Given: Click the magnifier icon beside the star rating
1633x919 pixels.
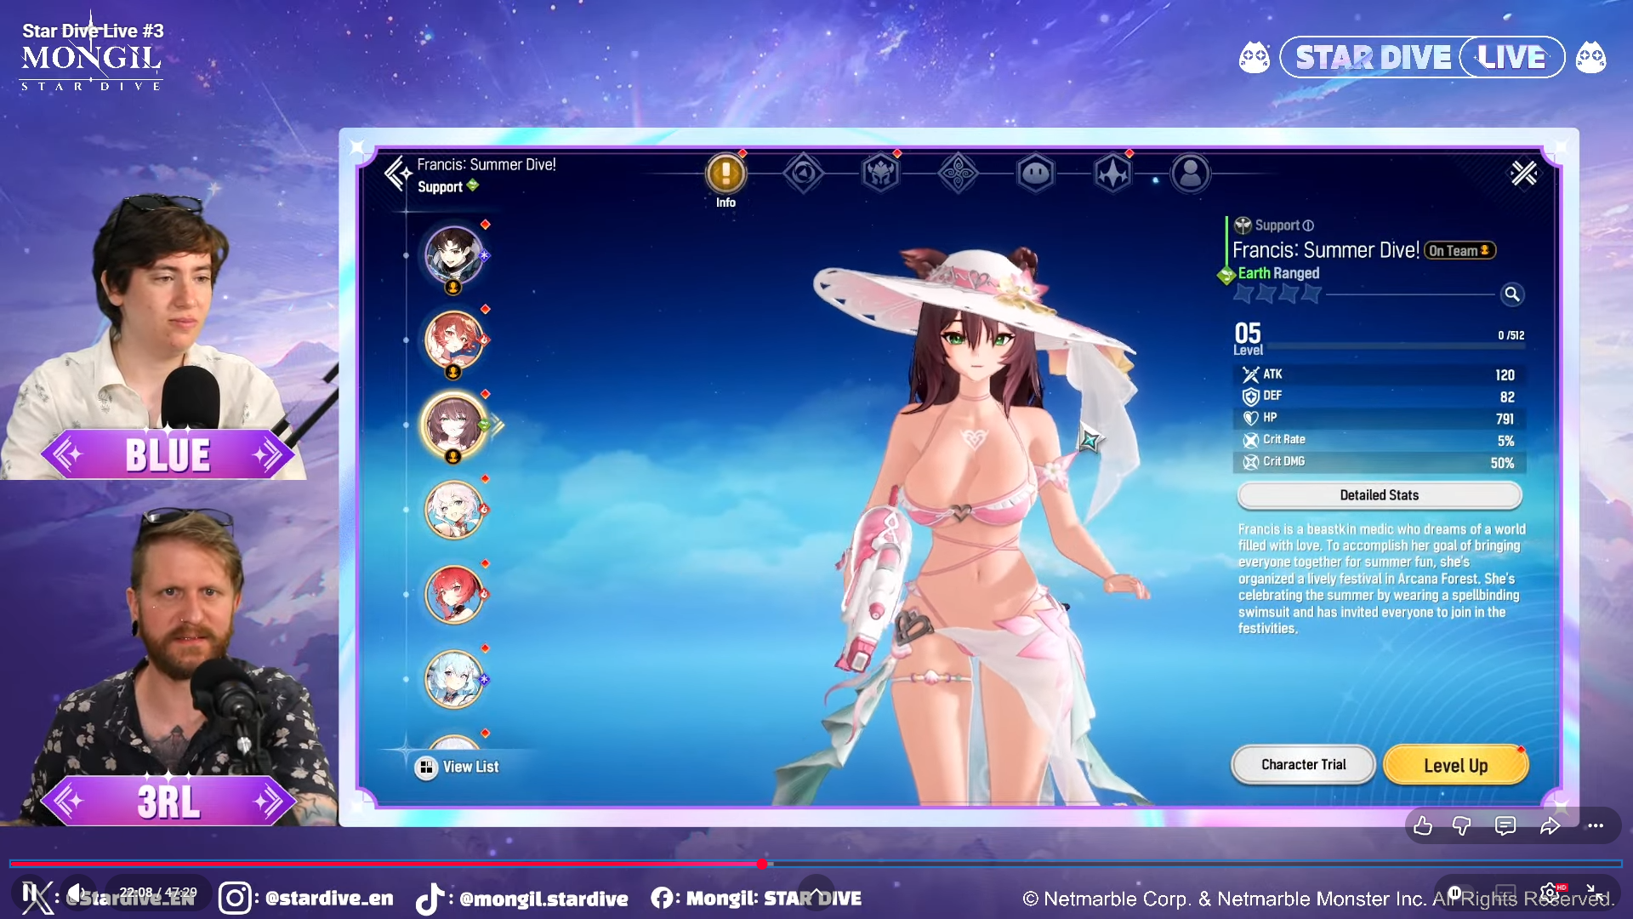Looking at the screenshot, I should tap(1511, 294).
